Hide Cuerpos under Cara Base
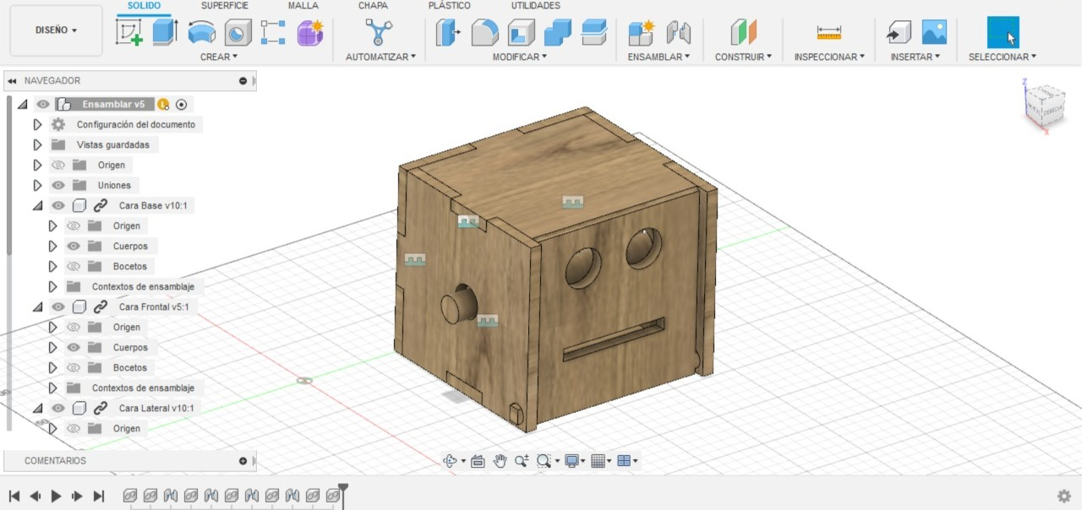 click(74, 246)
